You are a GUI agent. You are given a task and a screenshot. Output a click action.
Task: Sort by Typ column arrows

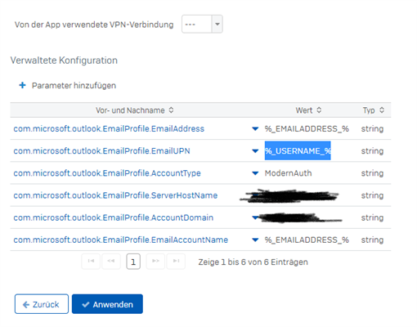point(382,110)
